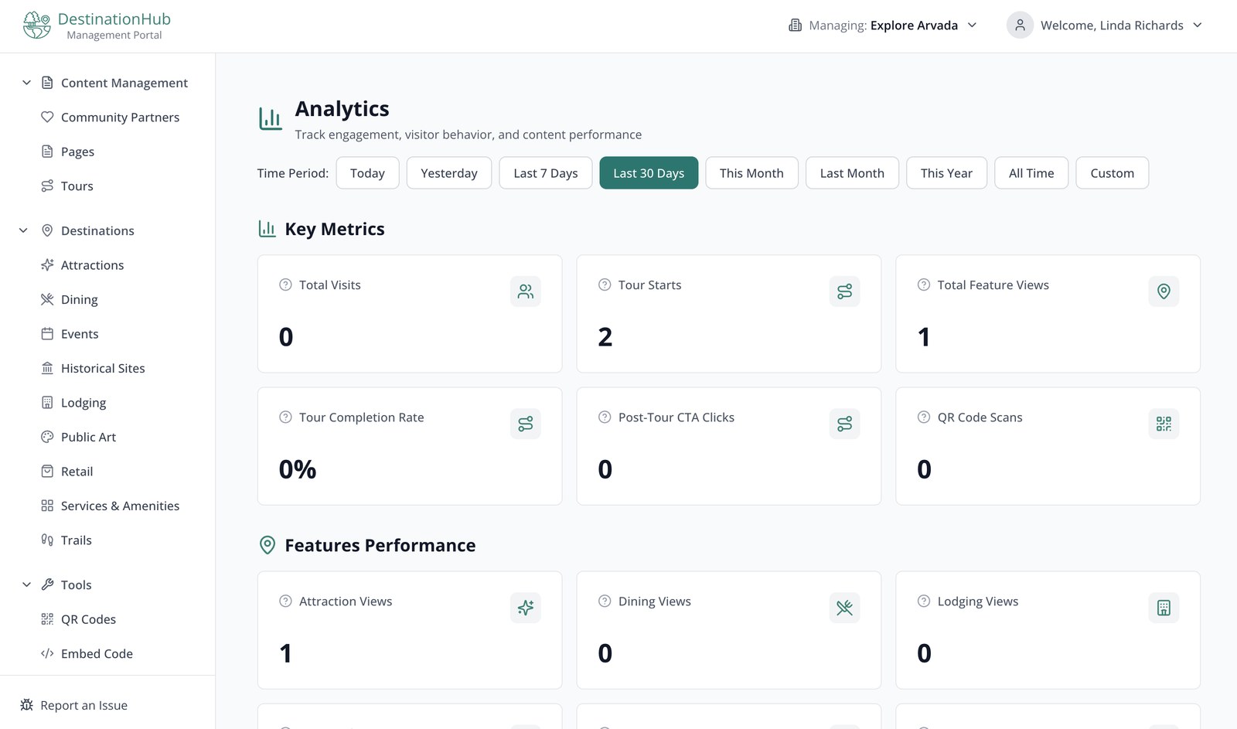This screenshot has width=1237, height=729.
Task: Click the QR Codes icon in sidebar
Action: (x=47, y=619)
